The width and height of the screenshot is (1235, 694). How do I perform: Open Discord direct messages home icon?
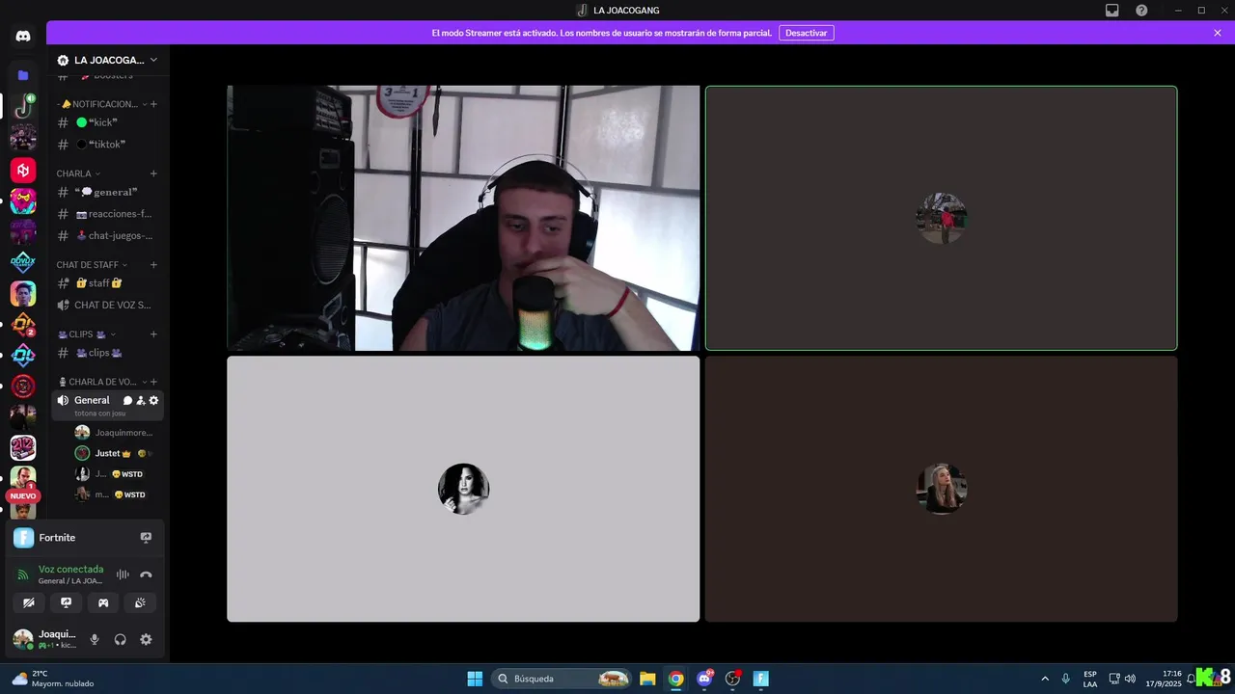click(23, 36)
